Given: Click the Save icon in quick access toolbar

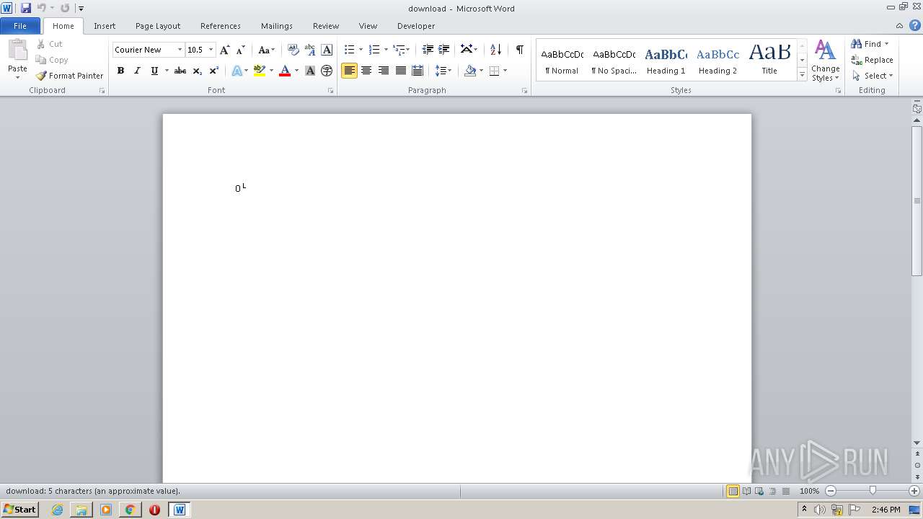Looking at the screenshot, I should click(x=26, y=8).
